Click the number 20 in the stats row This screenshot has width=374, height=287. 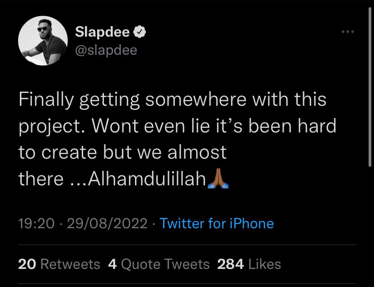click(27, 264)
